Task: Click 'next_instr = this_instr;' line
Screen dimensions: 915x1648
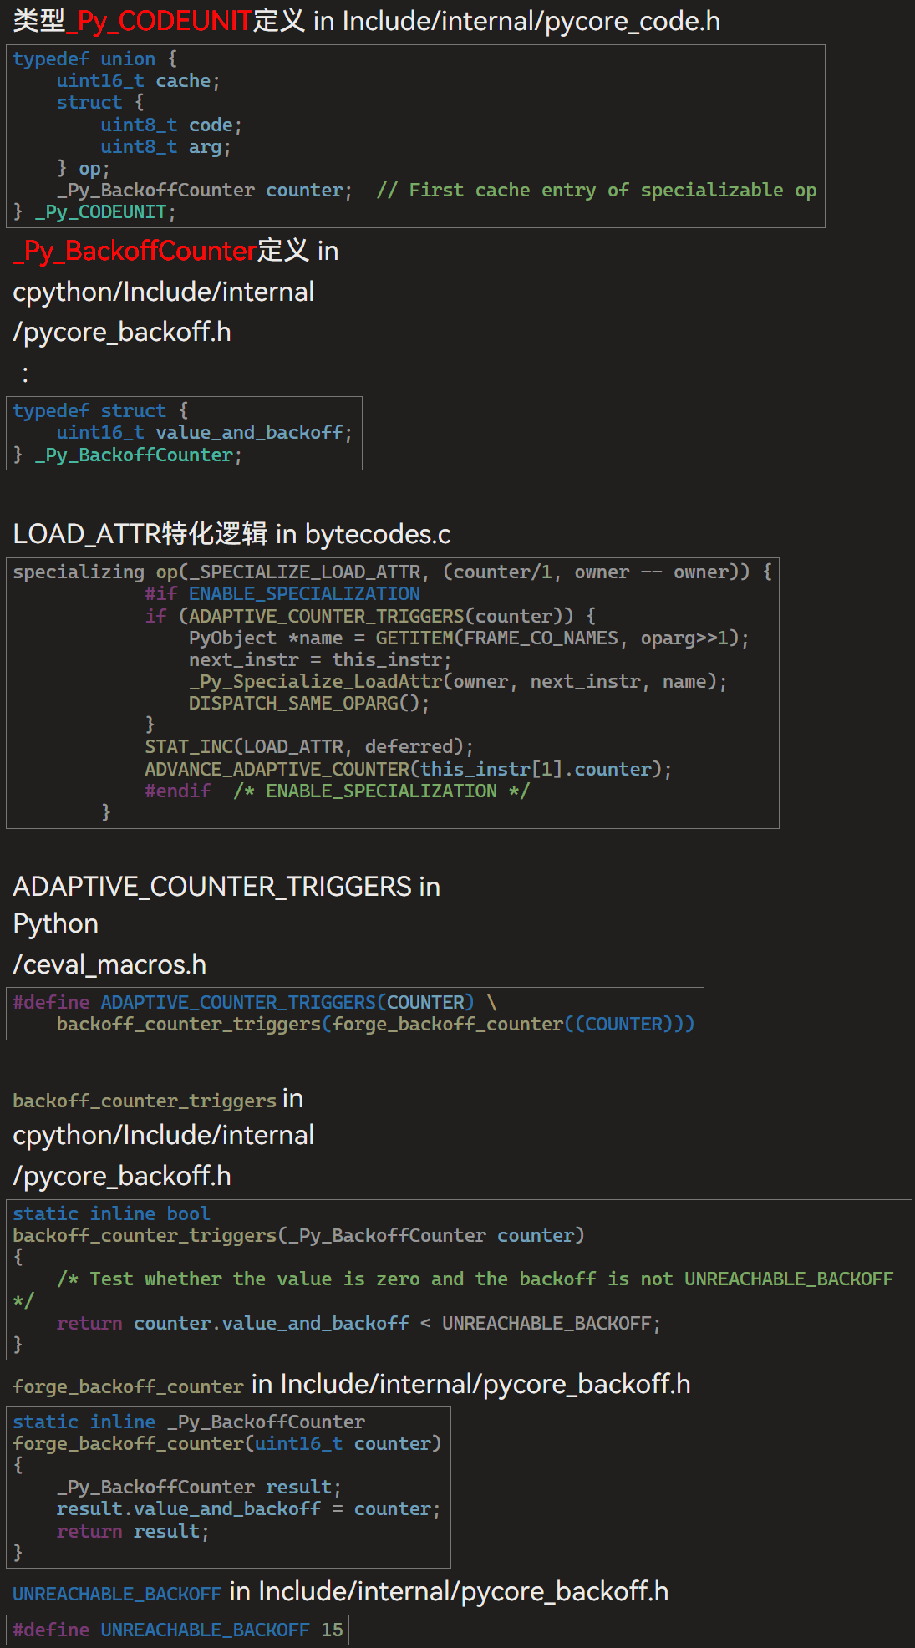Action: click(320, 660)
